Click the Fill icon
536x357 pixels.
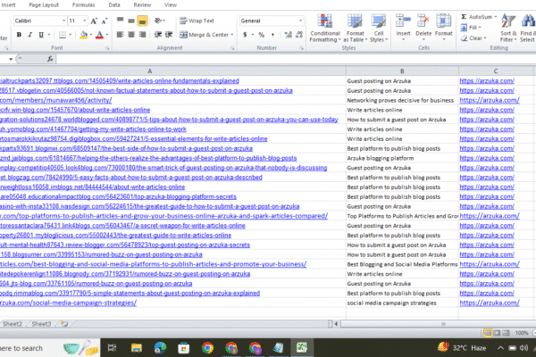click(464, 28)
